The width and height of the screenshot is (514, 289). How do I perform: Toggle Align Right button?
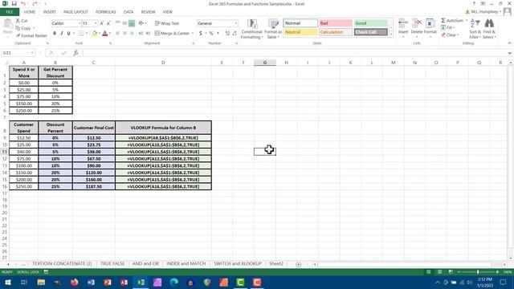132,33
